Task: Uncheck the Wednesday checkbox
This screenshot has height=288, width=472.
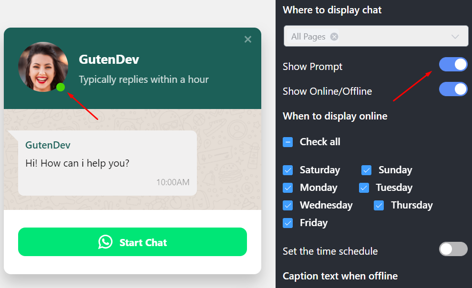Action: (x=288, y=205)
